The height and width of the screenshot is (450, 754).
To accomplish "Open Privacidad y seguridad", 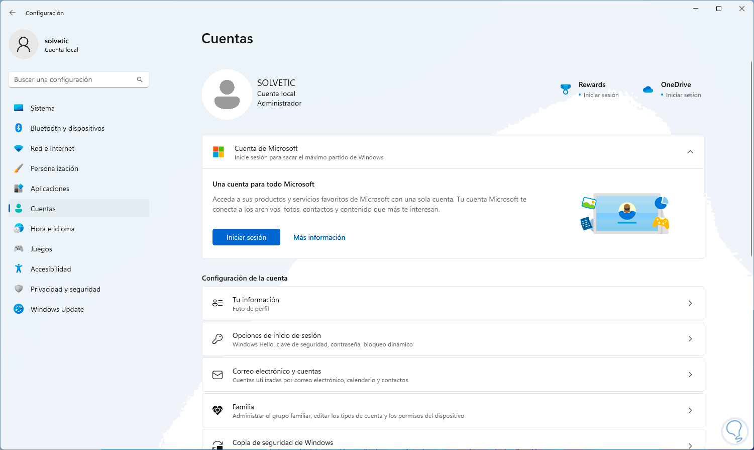I will pos(79,289).
